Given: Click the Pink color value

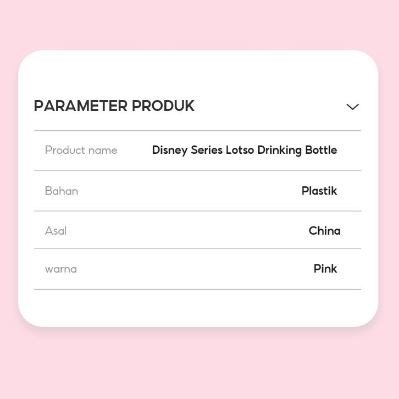Looking at the screenshot, I should point(325,269).
